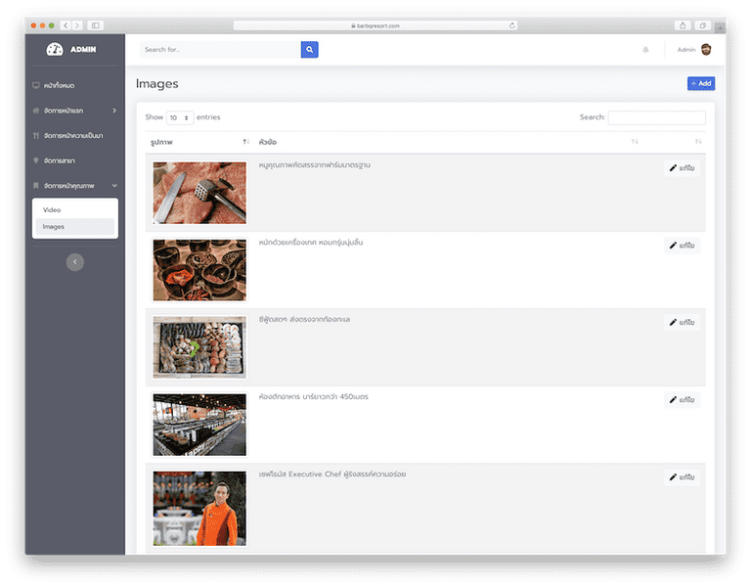Click the home icon beside จัดการหน้าแรก

[36, 111]
